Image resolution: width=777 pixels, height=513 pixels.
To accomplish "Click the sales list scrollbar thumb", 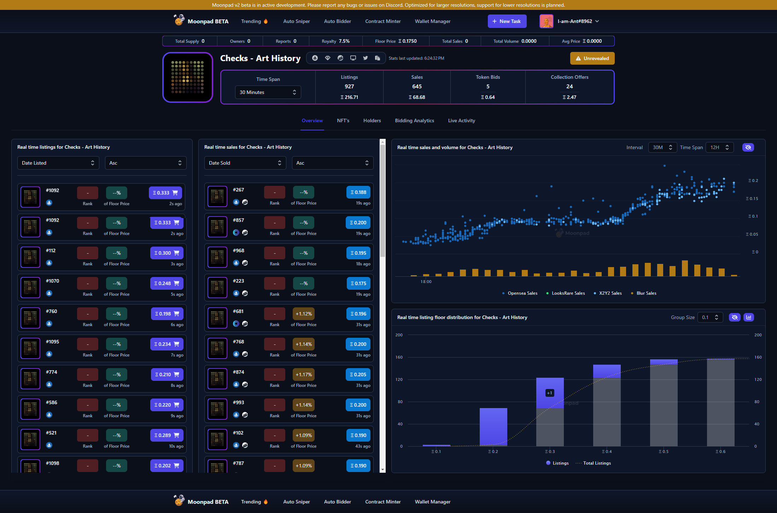I will click(382, 201).
